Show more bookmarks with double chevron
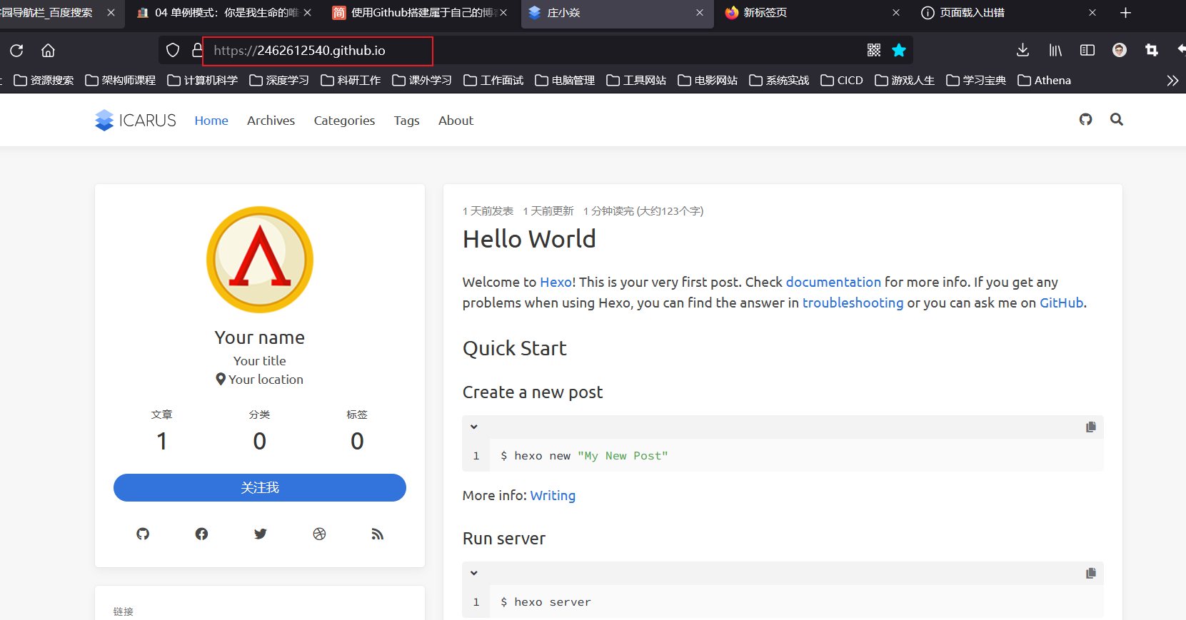Viewport: 1186px width, 620px height. 1172,81
